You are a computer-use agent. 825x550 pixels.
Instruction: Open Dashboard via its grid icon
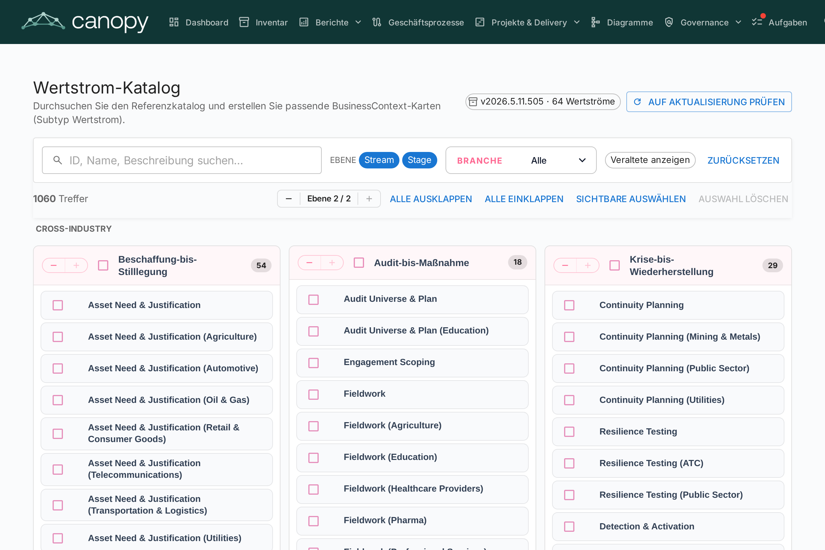(174, 22)
